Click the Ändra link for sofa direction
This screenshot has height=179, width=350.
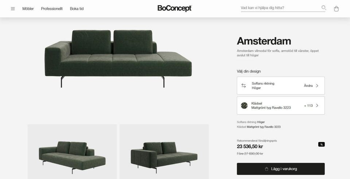308,86
